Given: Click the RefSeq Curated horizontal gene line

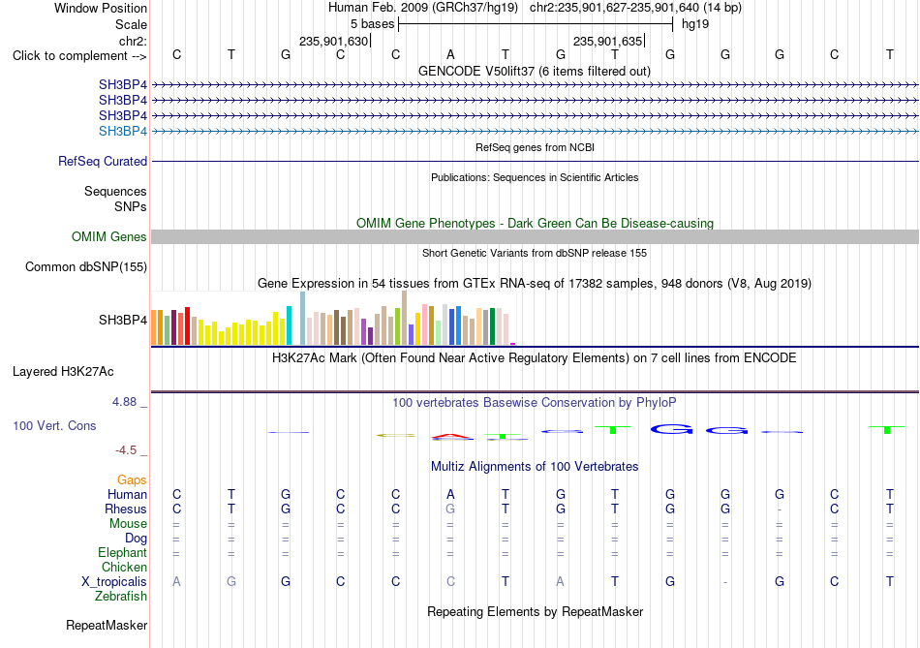Looking at the screenshot, I should [x=535, y=161].
